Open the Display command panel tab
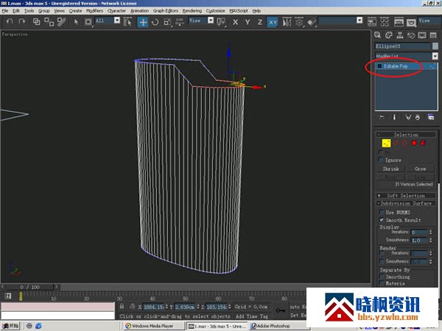This screenshot has height=331, width=442. pos(422,35)
